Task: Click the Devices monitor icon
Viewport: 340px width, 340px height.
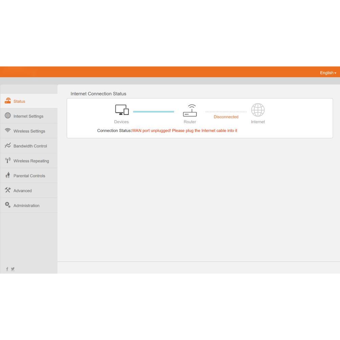Action: (122, 110)
